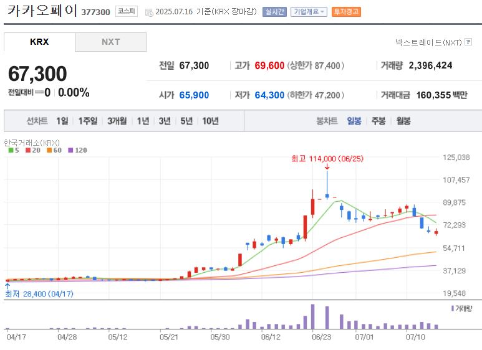
Task: Select the 3년 line chart period
Action: [x=165, y=121]
